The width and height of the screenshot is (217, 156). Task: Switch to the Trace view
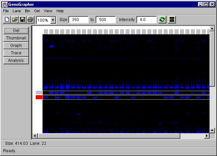(16, 53)
